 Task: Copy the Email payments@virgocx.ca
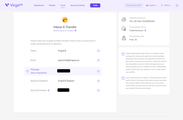coord(98,60)
